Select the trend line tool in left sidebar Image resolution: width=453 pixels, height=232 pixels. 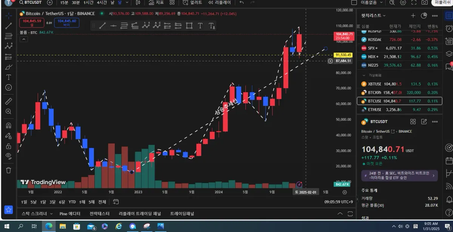(8, 26)
